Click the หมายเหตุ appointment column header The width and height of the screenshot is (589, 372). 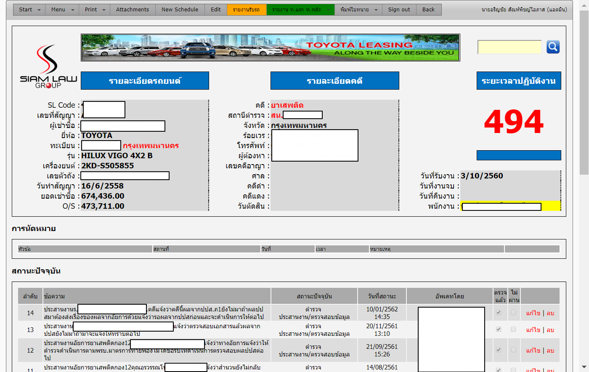437,249
